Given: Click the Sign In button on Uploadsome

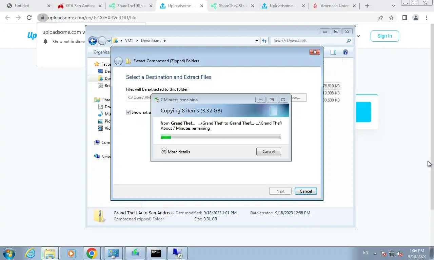Looking at the screenshot, I should (384, 36).
